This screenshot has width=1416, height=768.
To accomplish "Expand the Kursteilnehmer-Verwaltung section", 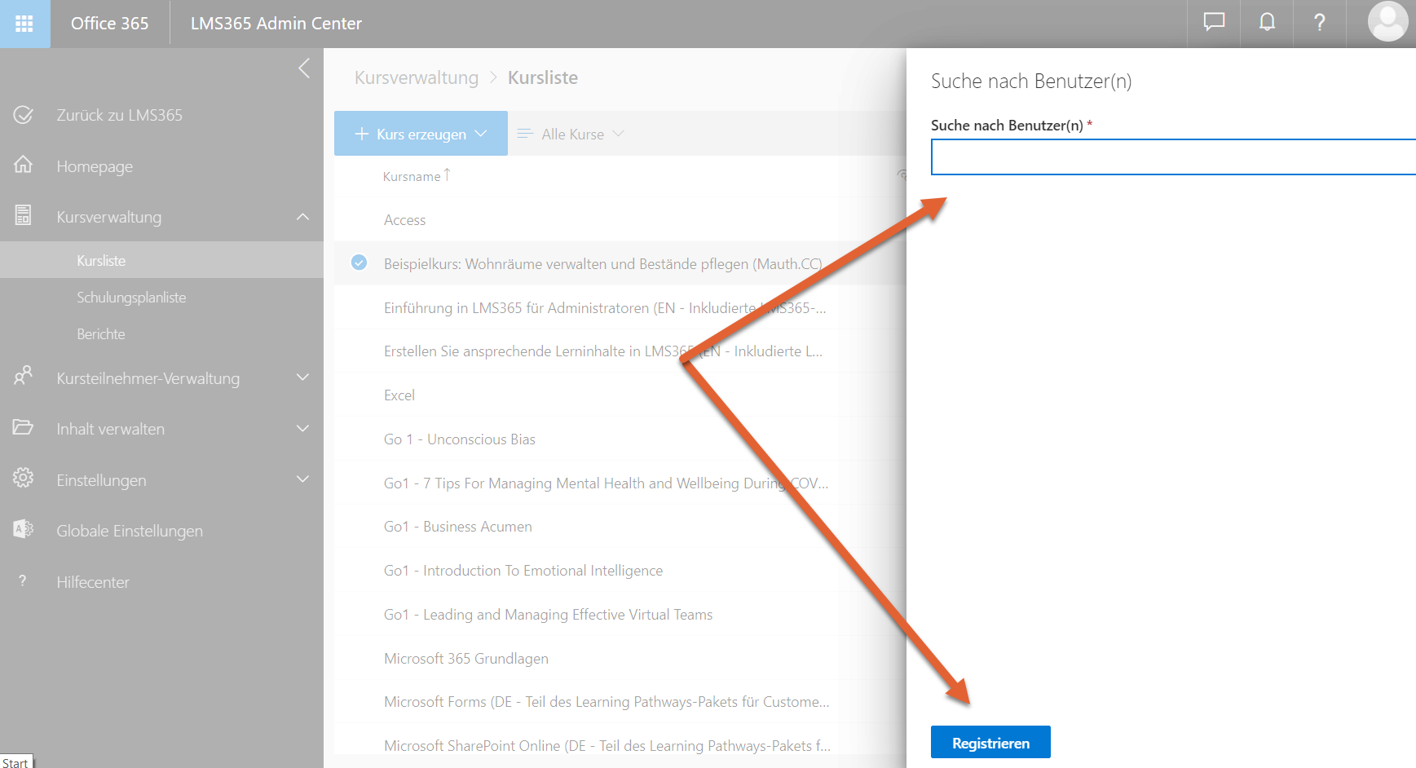I will tap(302, 377).
